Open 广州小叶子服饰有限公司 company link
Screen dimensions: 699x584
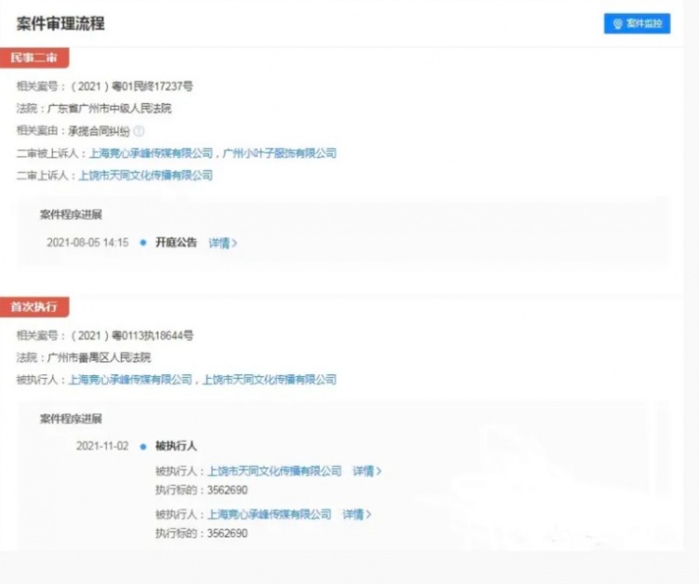pyautogui.click(x=279, y=154)
